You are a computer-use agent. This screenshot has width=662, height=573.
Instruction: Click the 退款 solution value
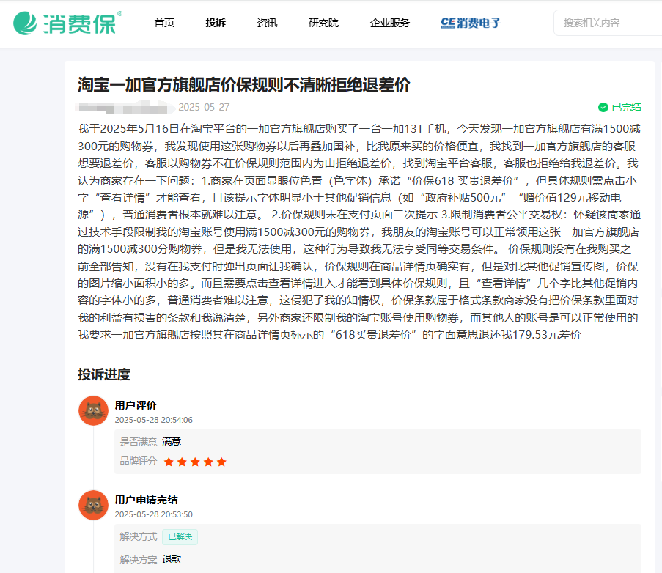172,560
